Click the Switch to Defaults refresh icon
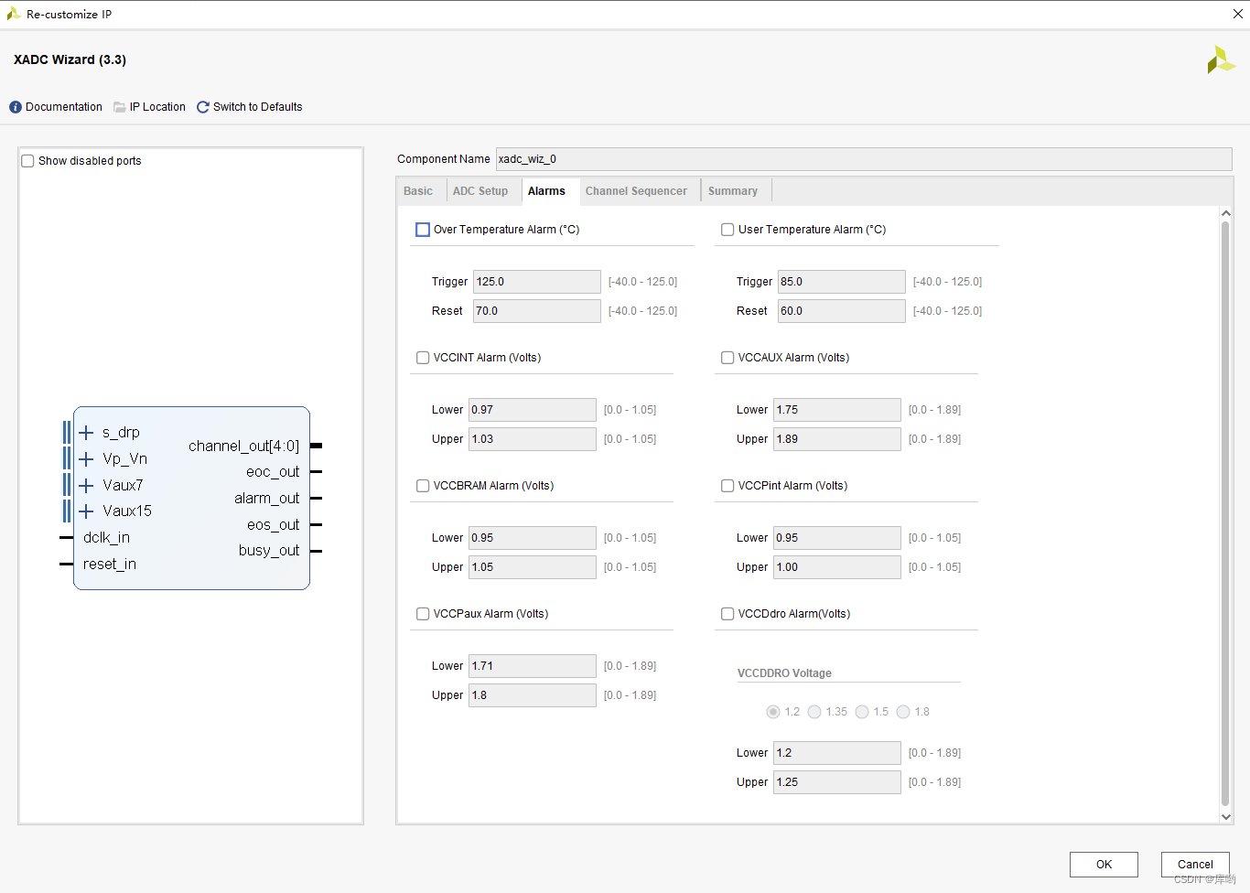Screen dimensions: 1250x893 coord(203,107)
